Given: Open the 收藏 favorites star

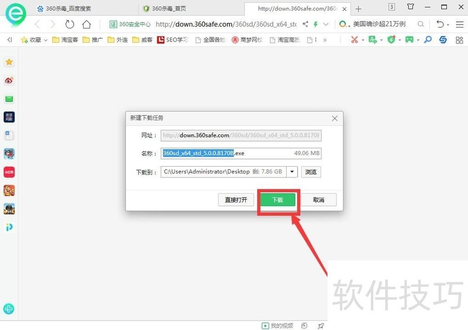Looking at the screenshot, I should pos(24,40).
